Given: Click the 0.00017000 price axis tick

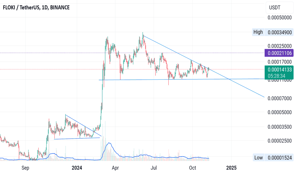Looking at the screenshot, I should pyautogui.click(x=279, y=62).
